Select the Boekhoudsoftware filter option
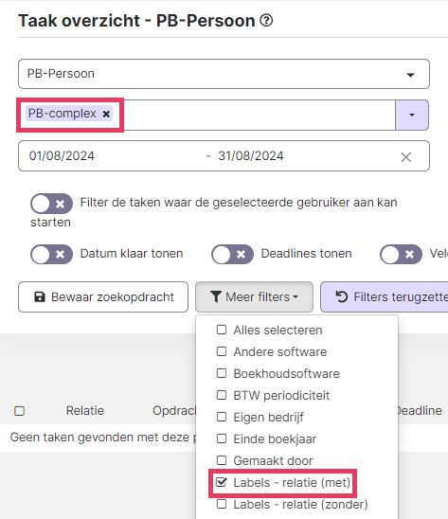Image resolution: width=448 pixels, height=519 pixels. 222,373
